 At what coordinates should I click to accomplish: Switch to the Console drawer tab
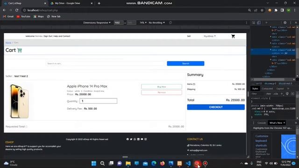[262, 123]
